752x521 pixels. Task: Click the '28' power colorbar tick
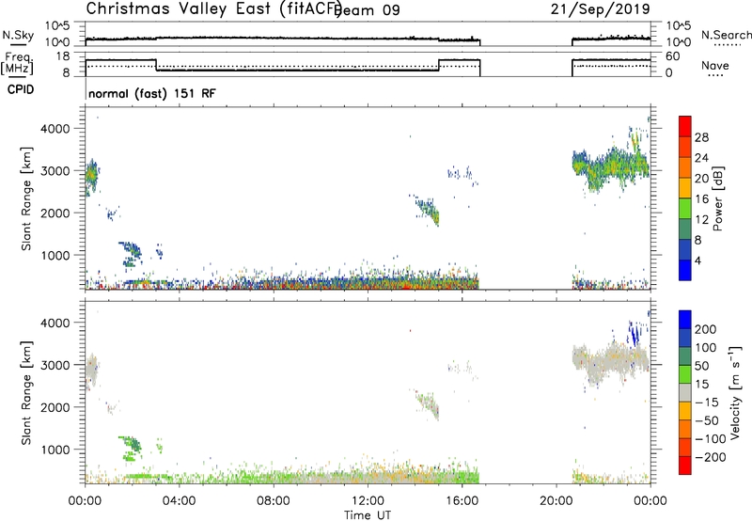pos(701,137)
